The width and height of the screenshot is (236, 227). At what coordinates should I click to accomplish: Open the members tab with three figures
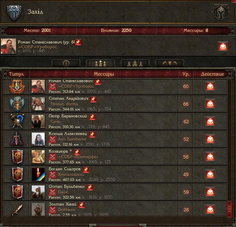[x=101, y=63]
